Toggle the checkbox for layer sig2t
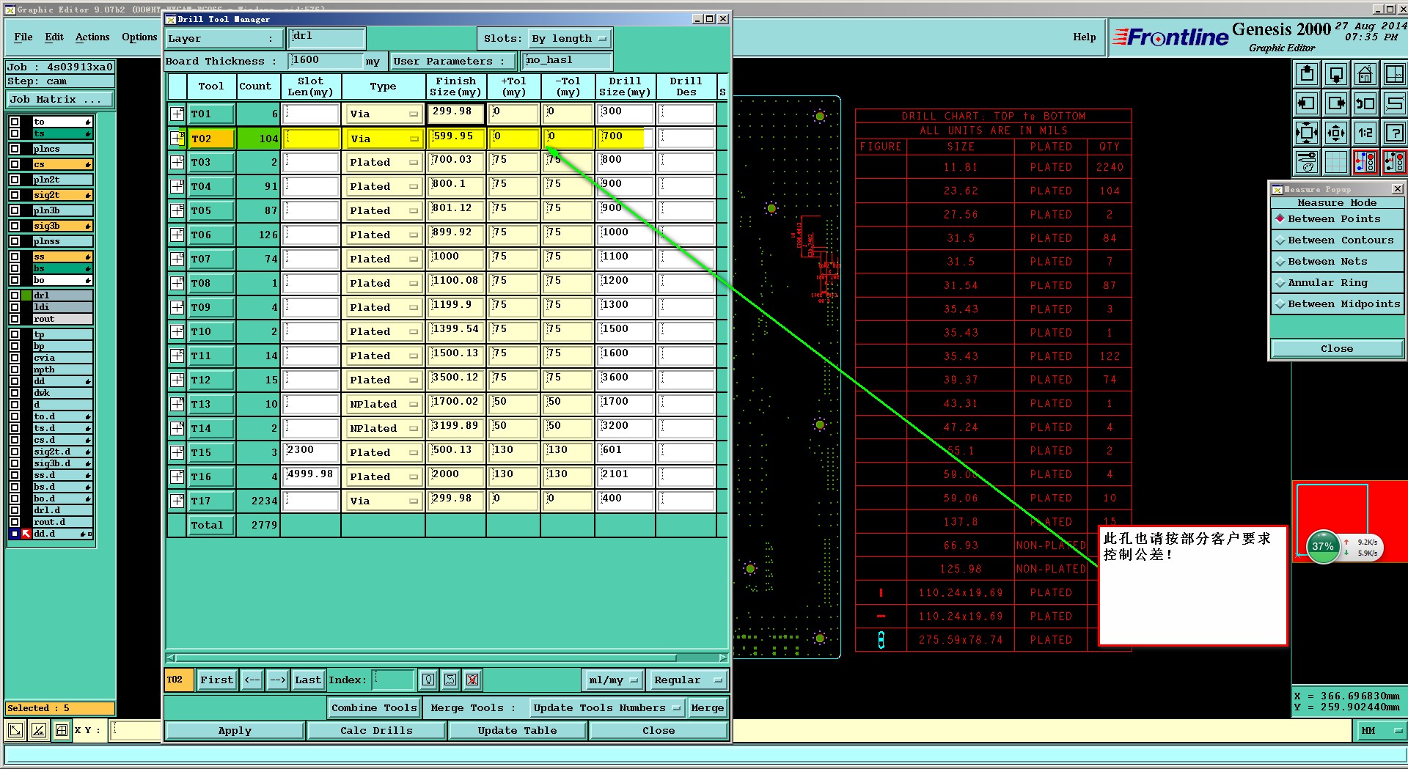Viewport: 1408px width, 769px height. coord(14,195)
